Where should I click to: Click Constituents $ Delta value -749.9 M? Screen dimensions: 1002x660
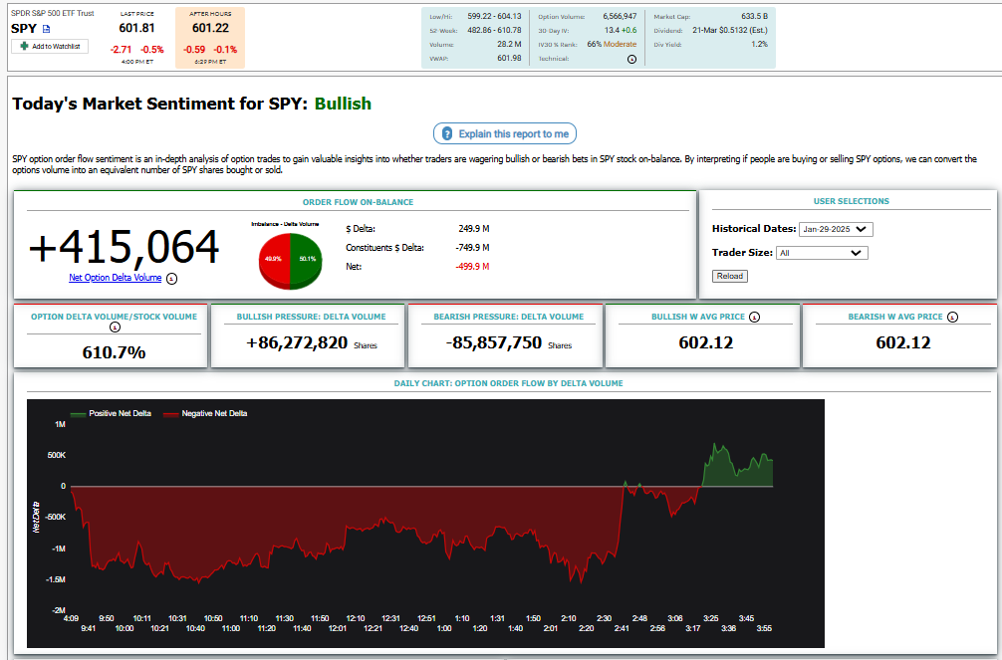472,247
